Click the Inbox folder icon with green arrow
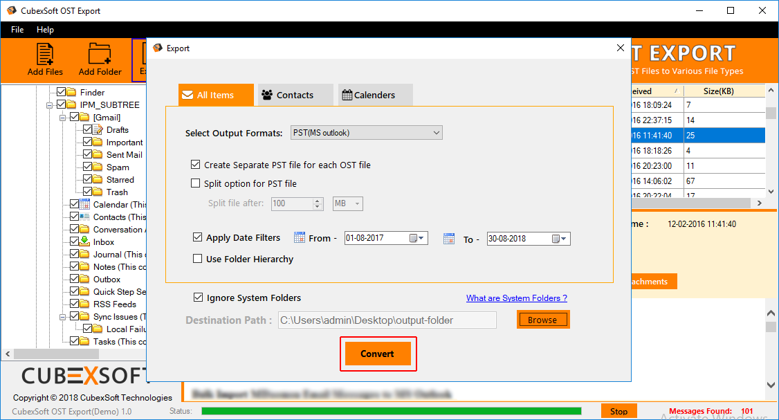The image size is (779, 420). coord(84,241)
